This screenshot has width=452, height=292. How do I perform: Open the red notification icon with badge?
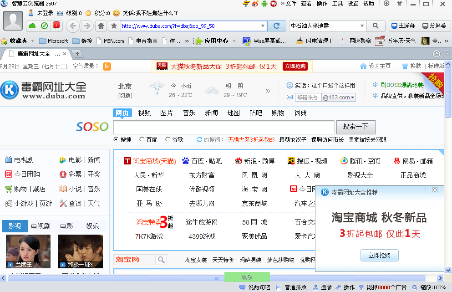56,26
